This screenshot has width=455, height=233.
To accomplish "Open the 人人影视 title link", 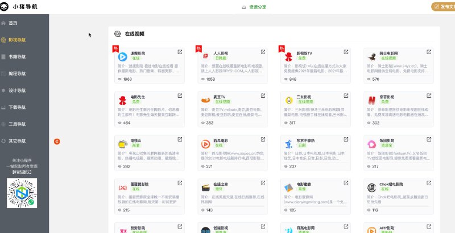I will pyautogui.click(x=221, y=53).
